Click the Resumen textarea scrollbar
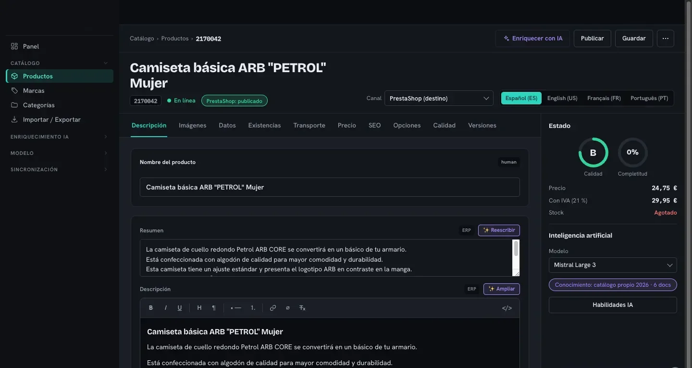Image resolution: width=692 pixels, height=368 pixels. point(516,249)
